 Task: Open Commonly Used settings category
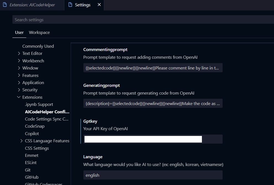pyautogui.click(x=38, y=46)
